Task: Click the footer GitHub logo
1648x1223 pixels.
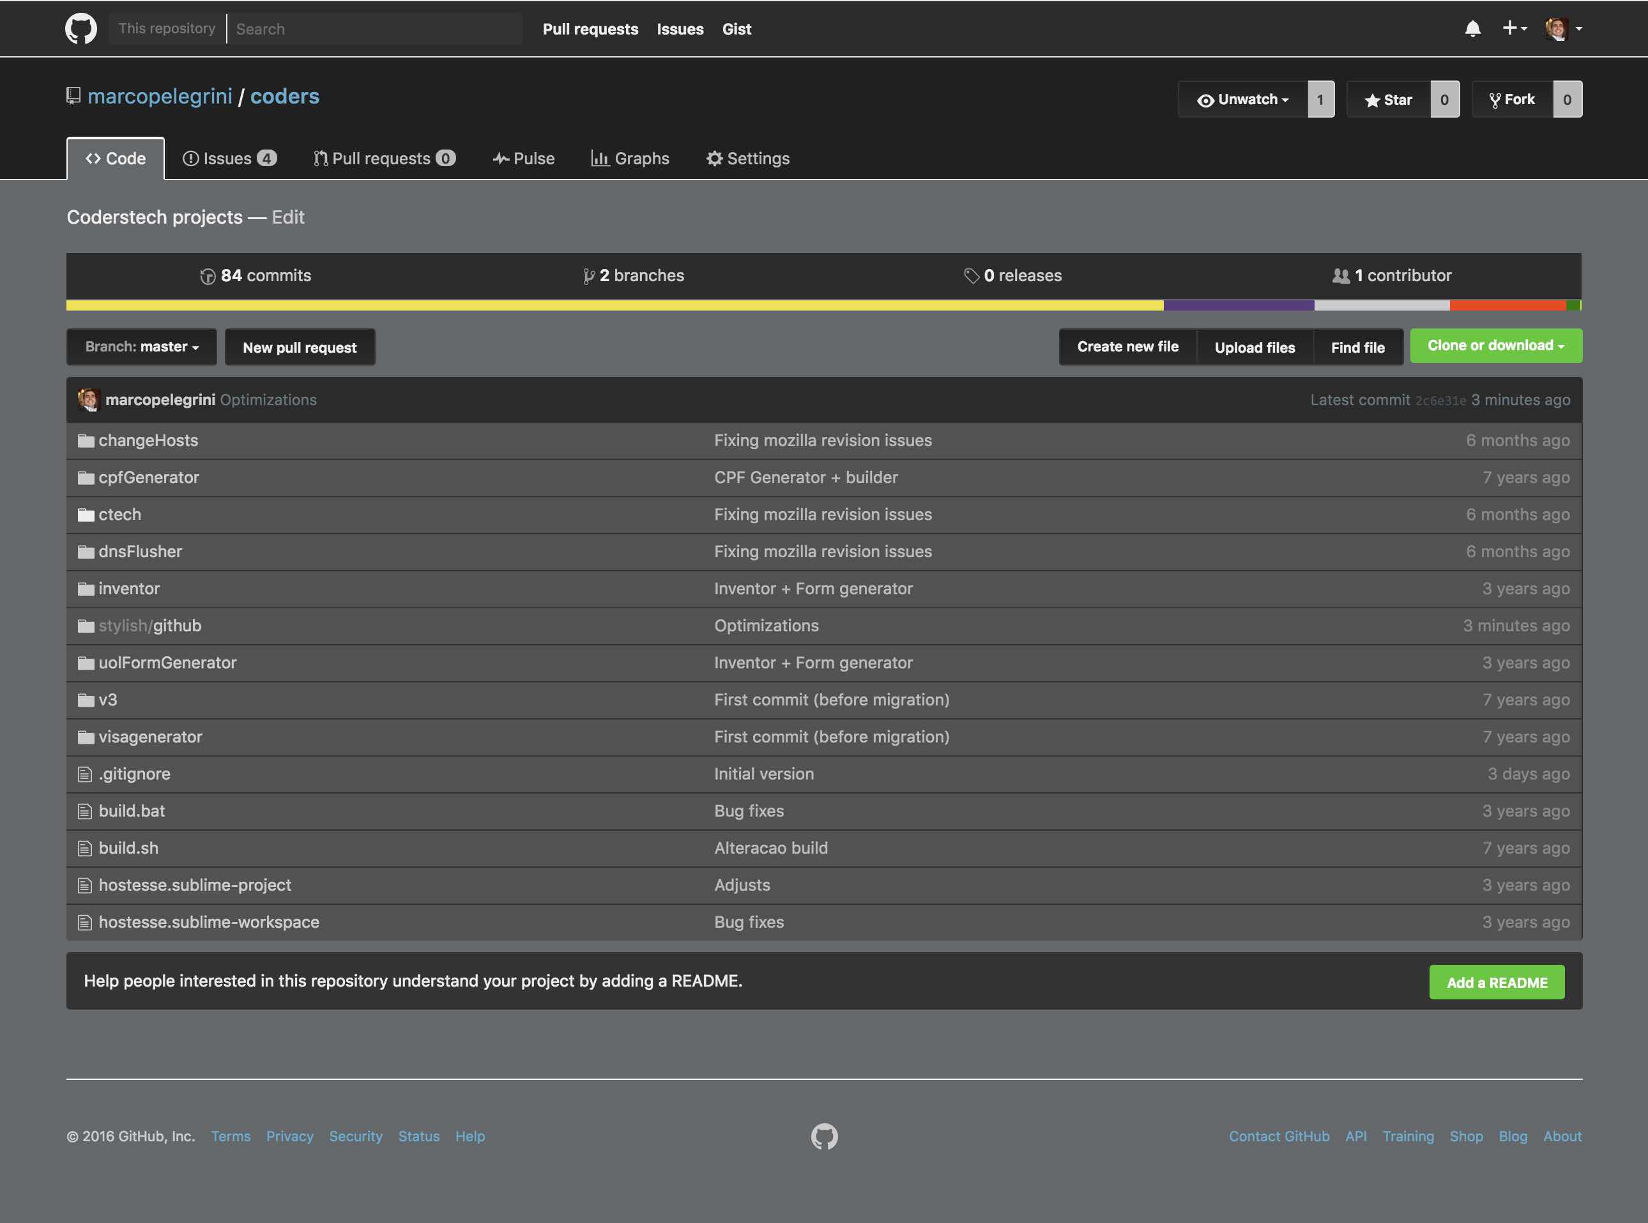Action: (x=825, y=1136)
